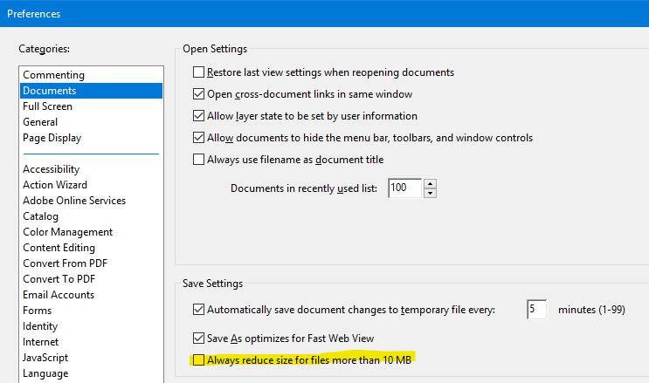Open Adobe Online Services category
Screen dimensions: 649x383
[x=74, y=201]
